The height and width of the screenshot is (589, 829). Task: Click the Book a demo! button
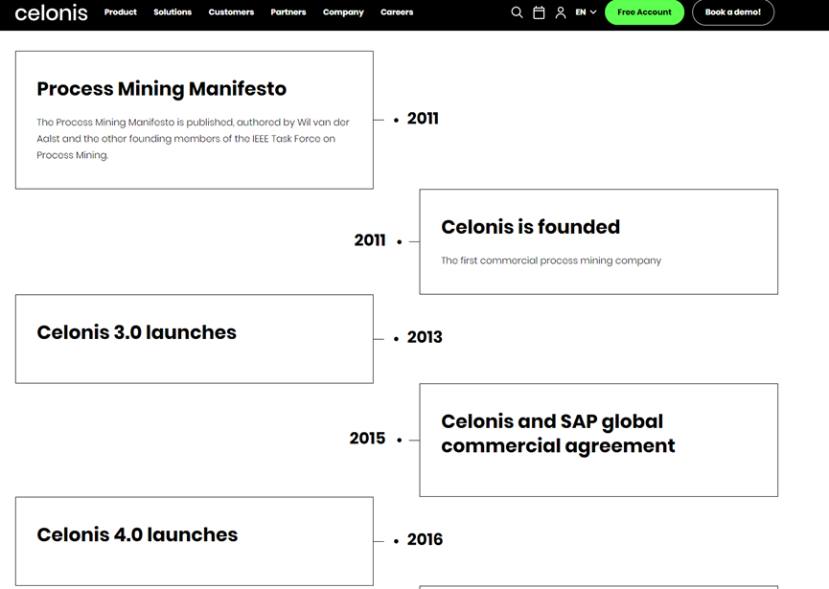click(x=733, y=12)
